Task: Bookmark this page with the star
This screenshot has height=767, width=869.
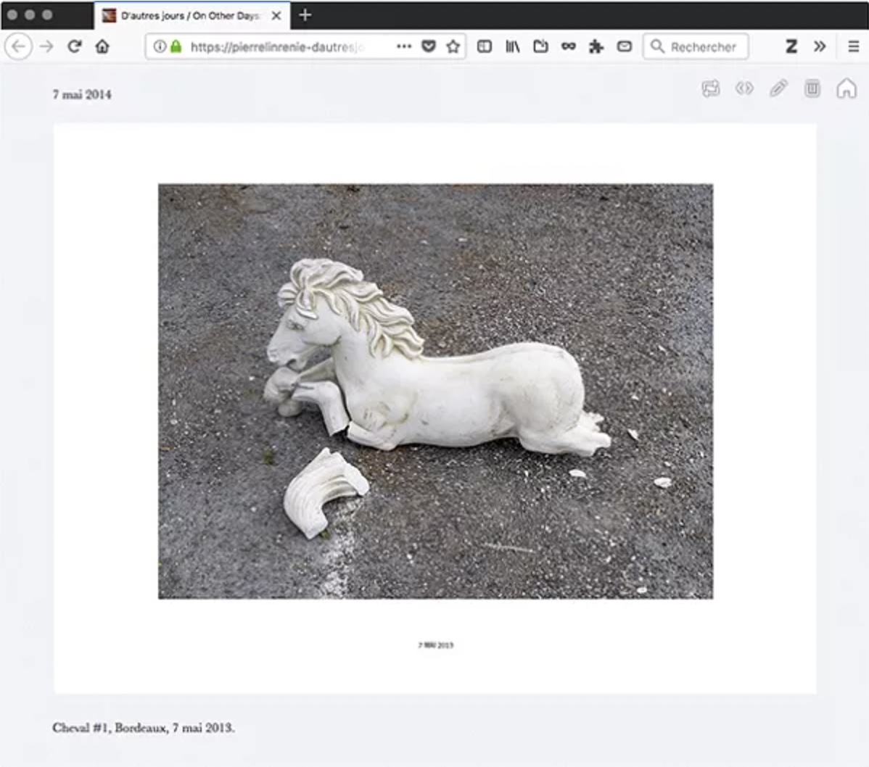Action: pyautogui.click(x=453, y=46)
